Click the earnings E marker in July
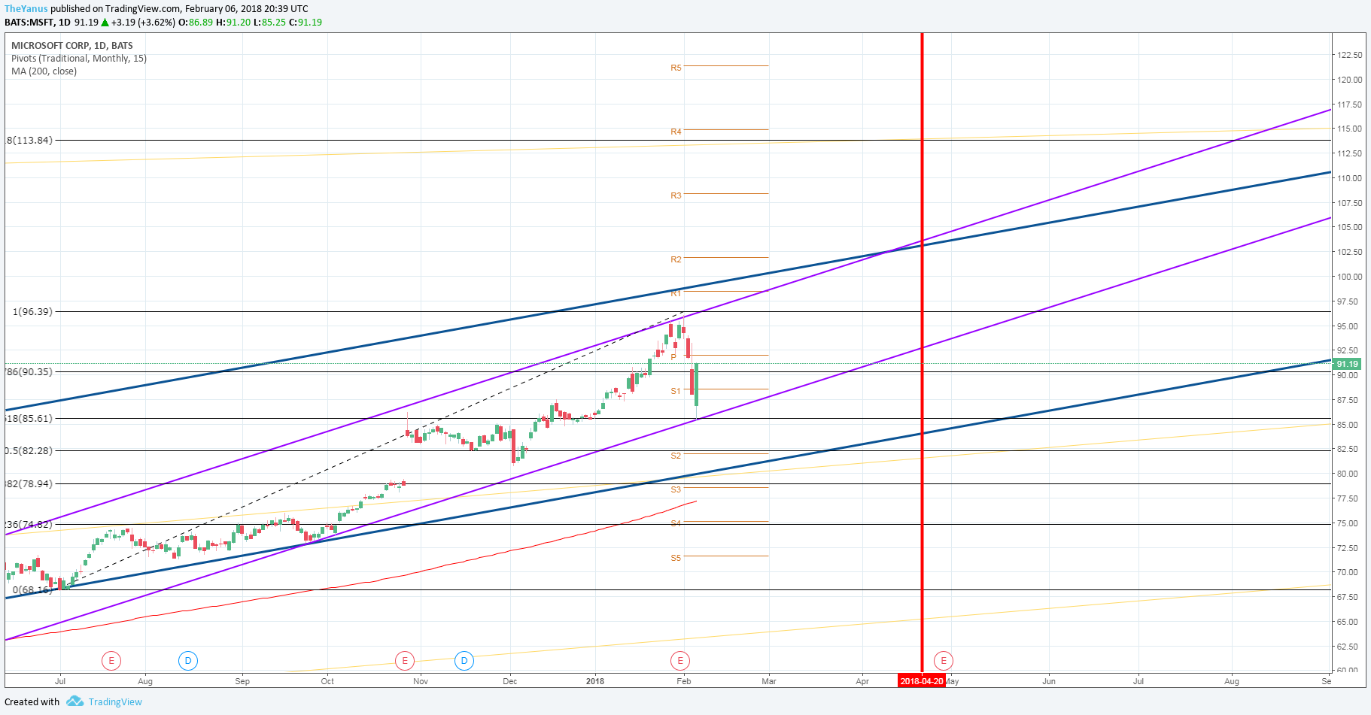Viewport: 1371px width, 715px height. pos(111,661)
